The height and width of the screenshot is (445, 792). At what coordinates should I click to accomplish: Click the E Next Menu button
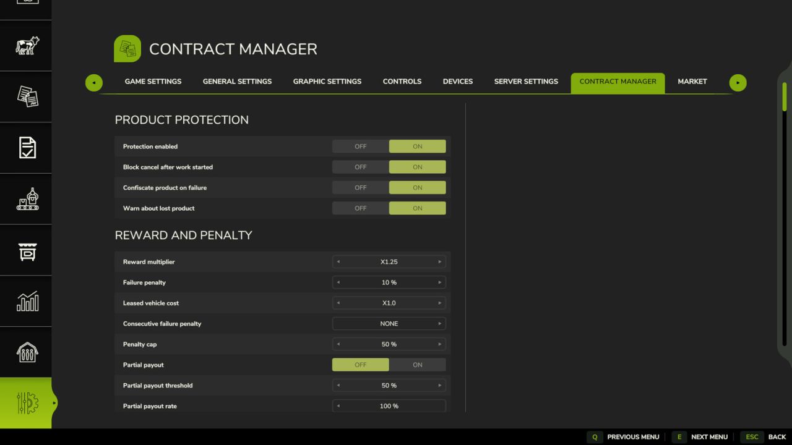coord(700,437)
